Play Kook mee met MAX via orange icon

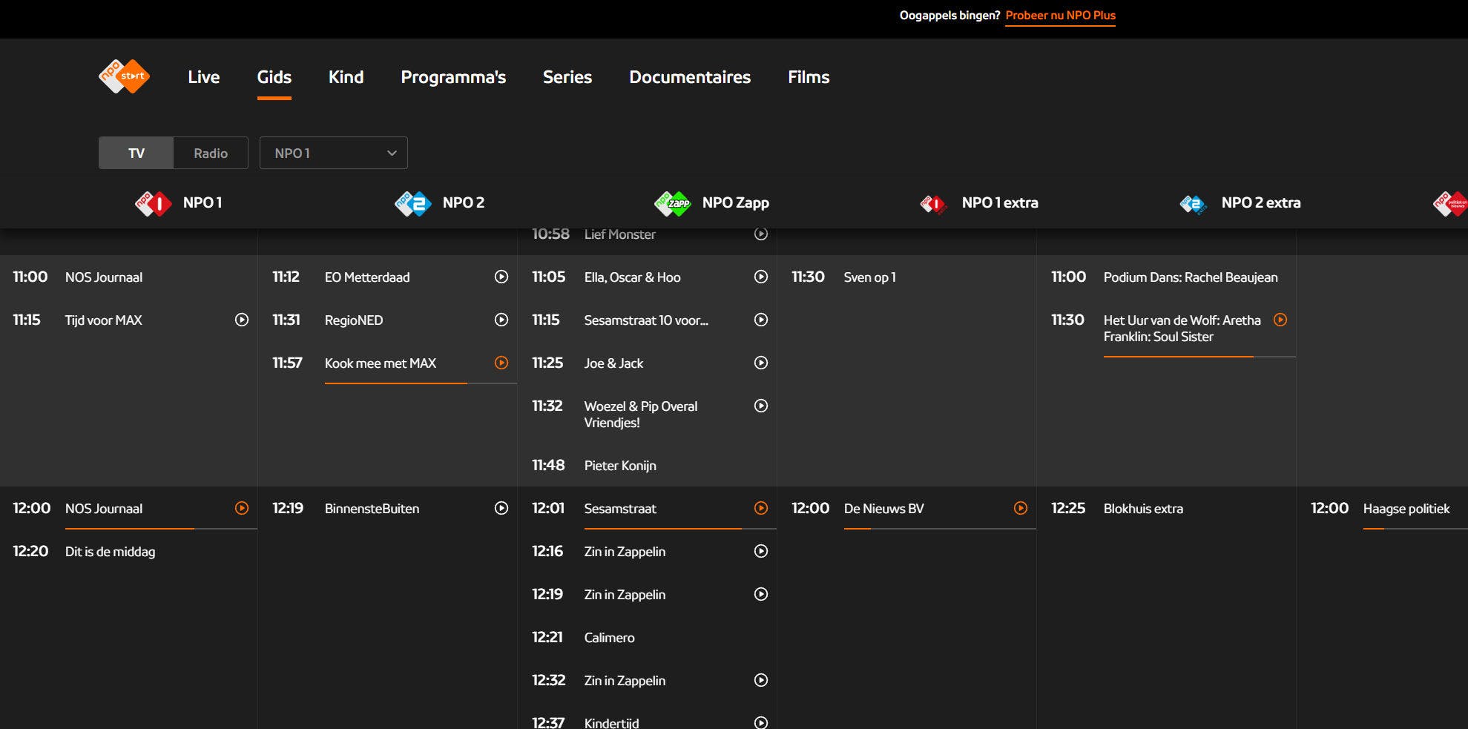[x=501, y=363]
